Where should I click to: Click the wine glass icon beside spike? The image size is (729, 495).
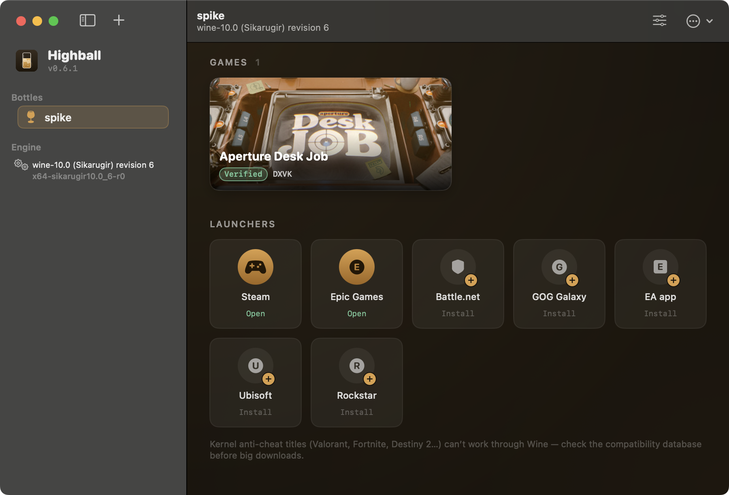pyautogui.click(x=31, y=117)
